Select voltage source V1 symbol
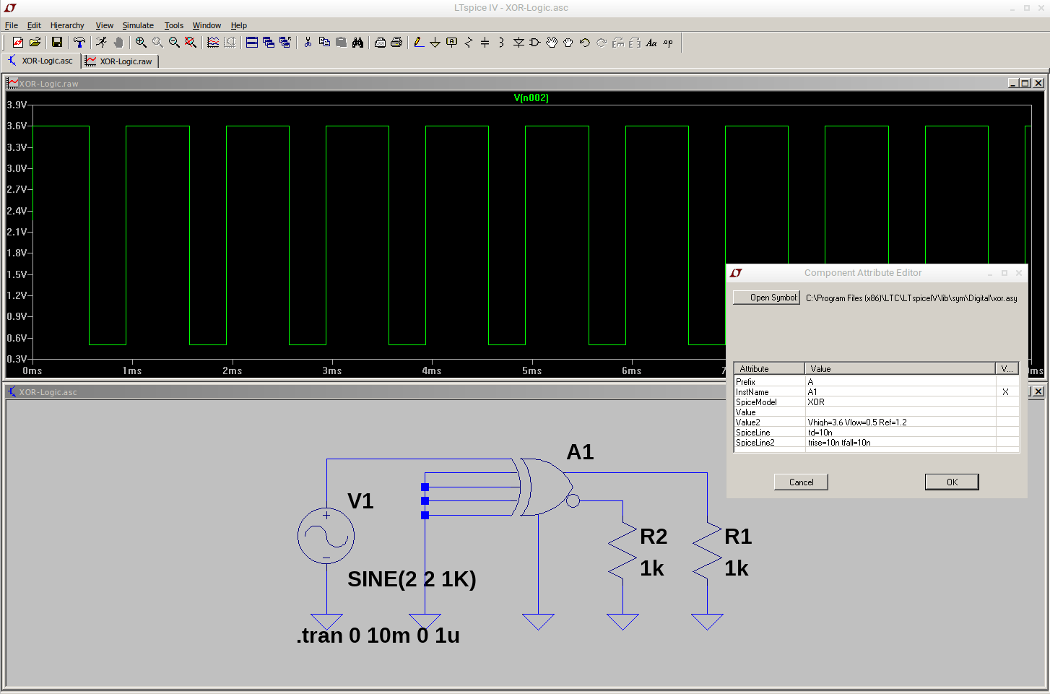This screenshot has width=1050, height=694. click(326, 536)
